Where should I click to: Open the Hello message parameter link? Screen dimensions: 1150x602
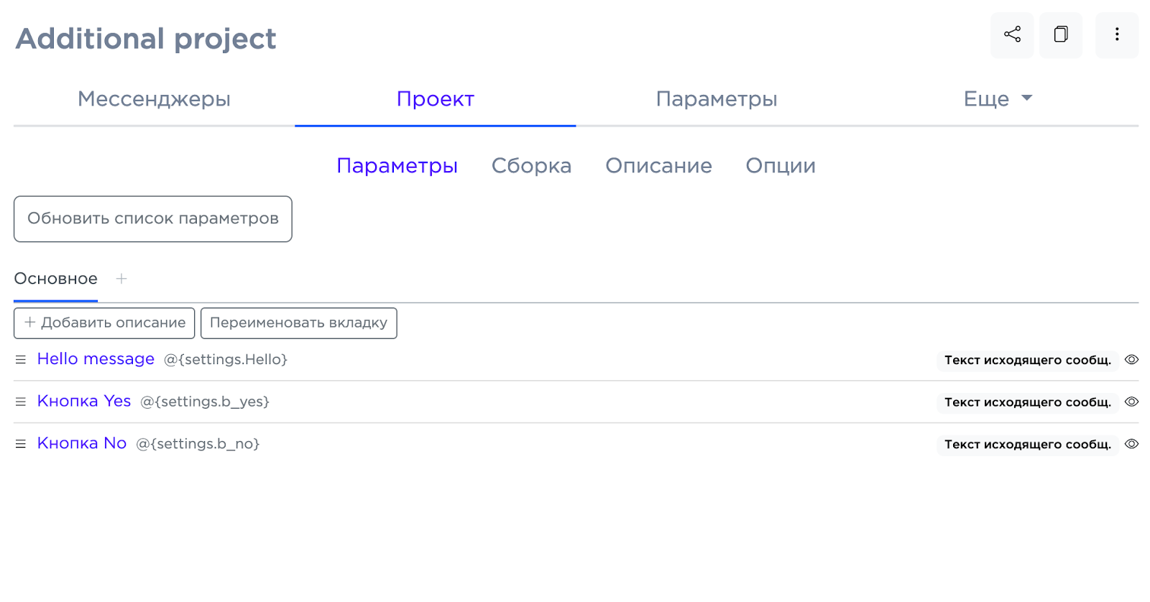tap(96, 359)
